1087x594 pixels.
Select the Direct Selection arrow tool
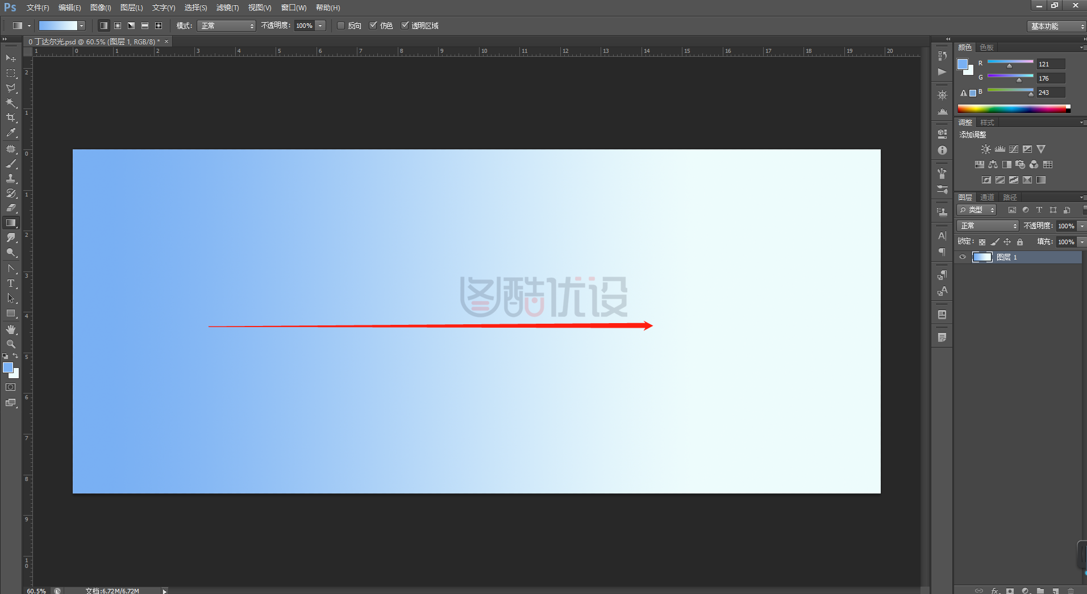click(11, 298)
